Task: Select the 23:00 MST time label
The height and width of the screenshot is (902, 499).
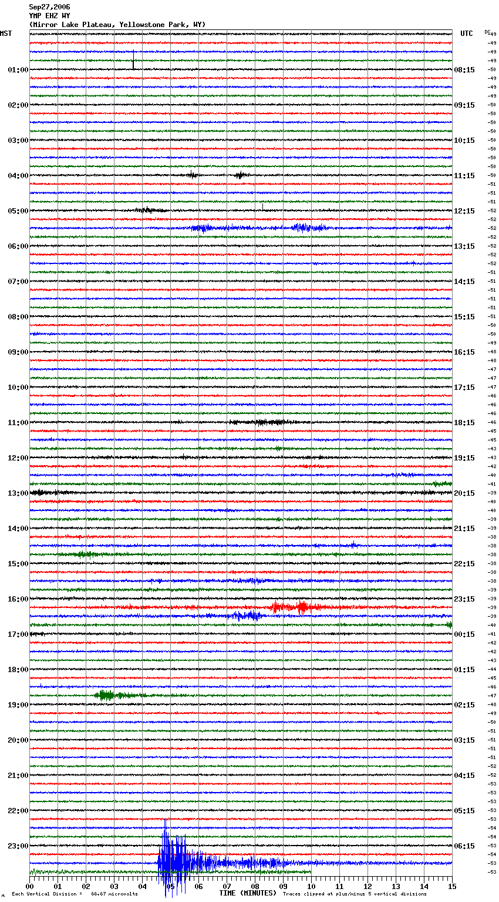Action: pyautogui.click(x=18, y=846)
